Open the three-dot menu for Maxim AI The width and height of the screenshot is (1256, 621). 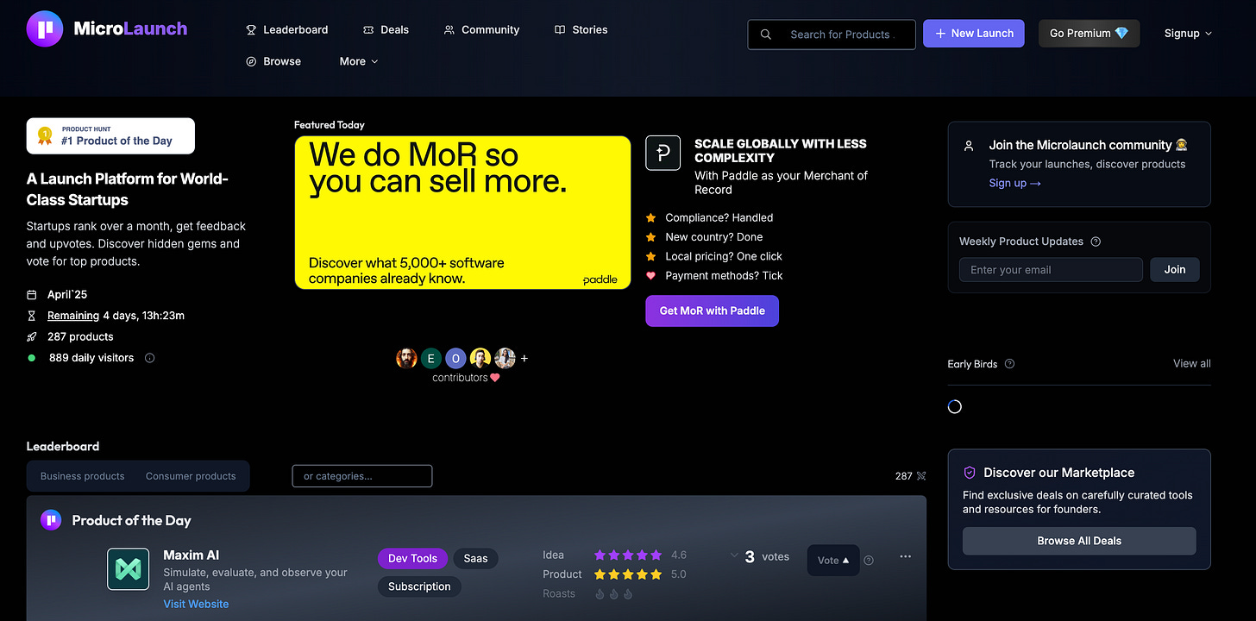pyautogui.click(x=905, y=556)
